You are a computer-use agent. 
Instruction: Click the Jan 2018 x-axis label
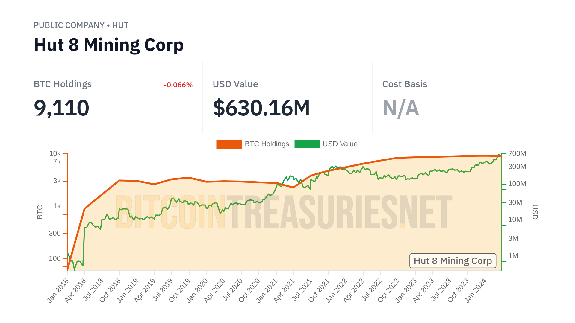coord(58,290)
